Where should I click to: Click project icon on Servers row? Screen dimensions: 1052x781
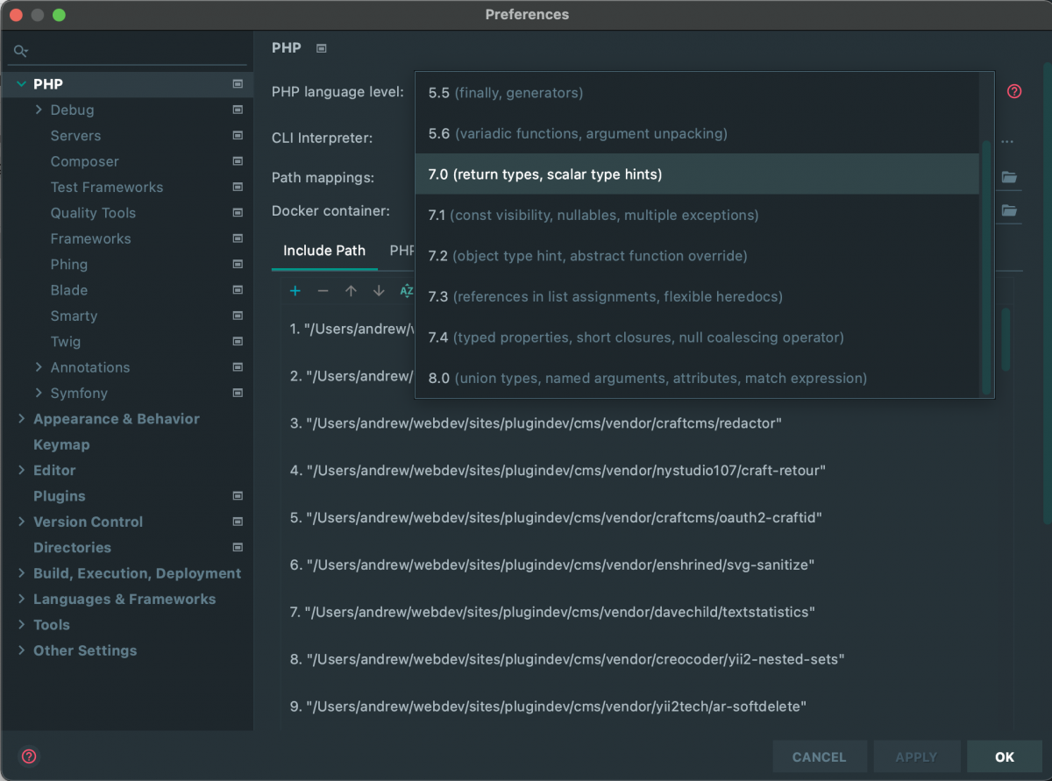[x=238, y=136]
